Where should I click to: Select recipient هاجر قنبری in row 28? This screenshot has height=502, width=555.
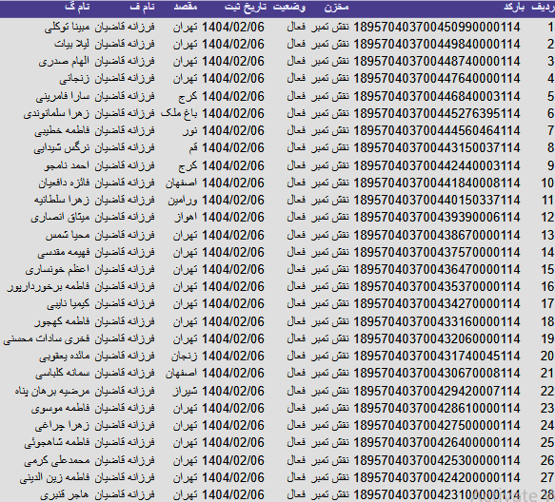65,494
